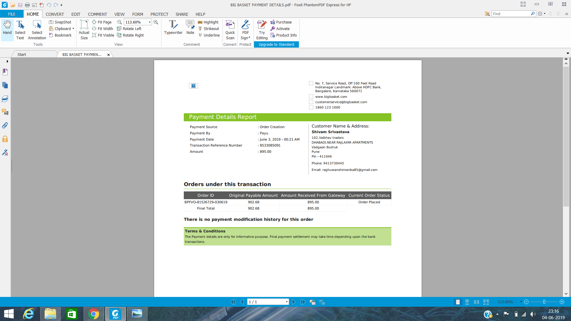
Task: Select the Typewriter tool
Action: click(173, 27)
